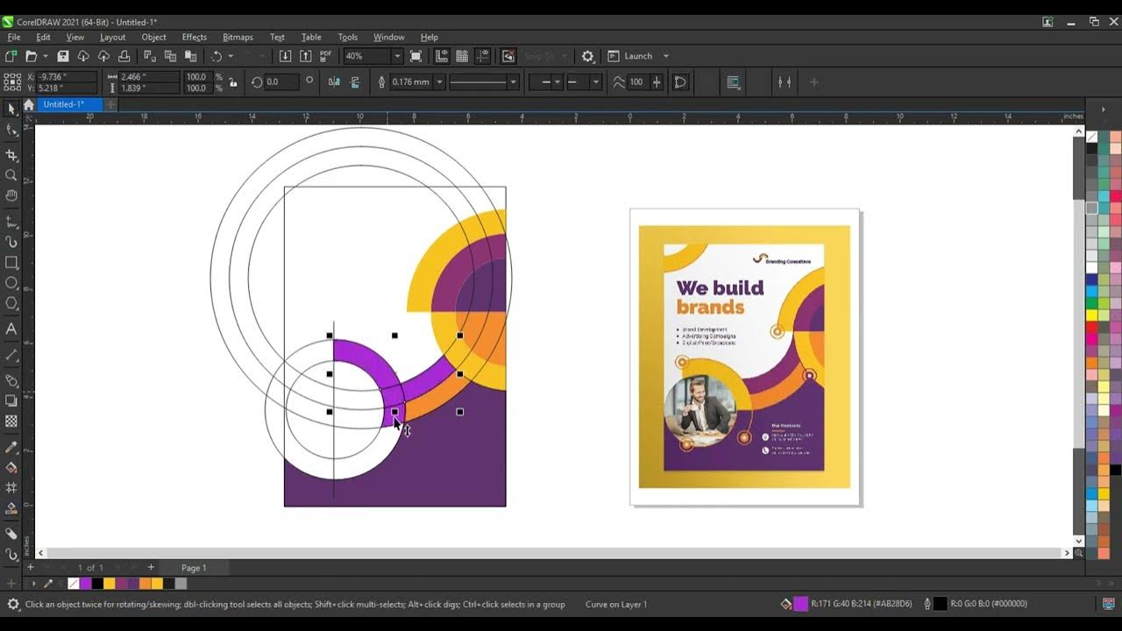Click the Import icon
Viewport: 1122px width, 631px height.
pos(285,56)
